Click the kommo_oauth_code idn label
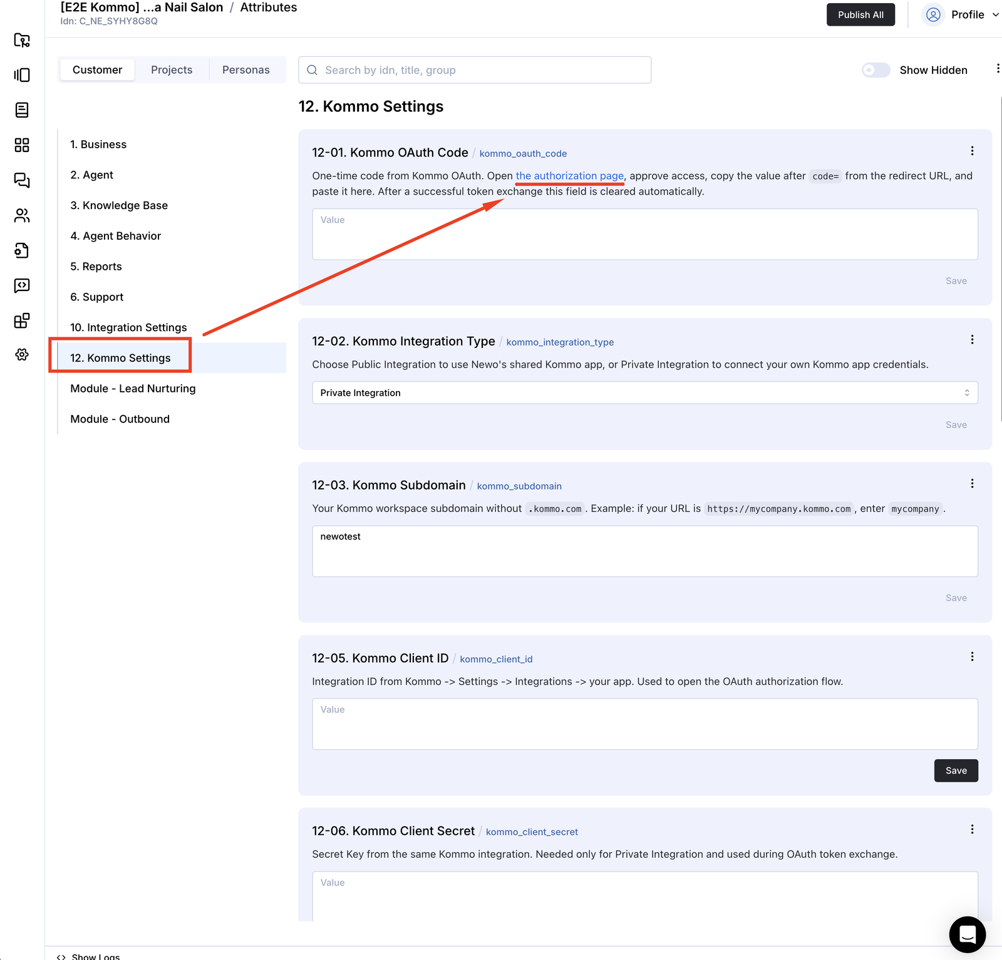The height and width of the screenshot is (960, 1002). click(523, 154)
